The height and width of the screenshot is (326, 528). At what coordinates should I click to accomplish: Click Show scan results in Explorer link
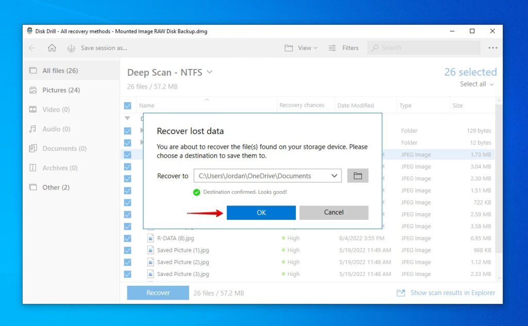pyautogui.click(x=452, y=293)
